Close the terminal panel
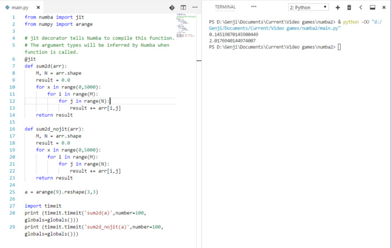Screen dimensions: 391x248 [384, 7]
